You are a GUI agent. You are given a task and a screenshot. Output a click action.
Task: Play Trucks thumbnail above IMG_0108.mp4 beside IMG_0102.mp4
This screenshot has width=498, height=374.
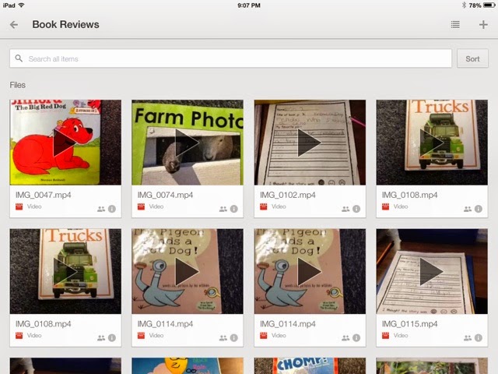pyautogui.click(x=432, y=143)
